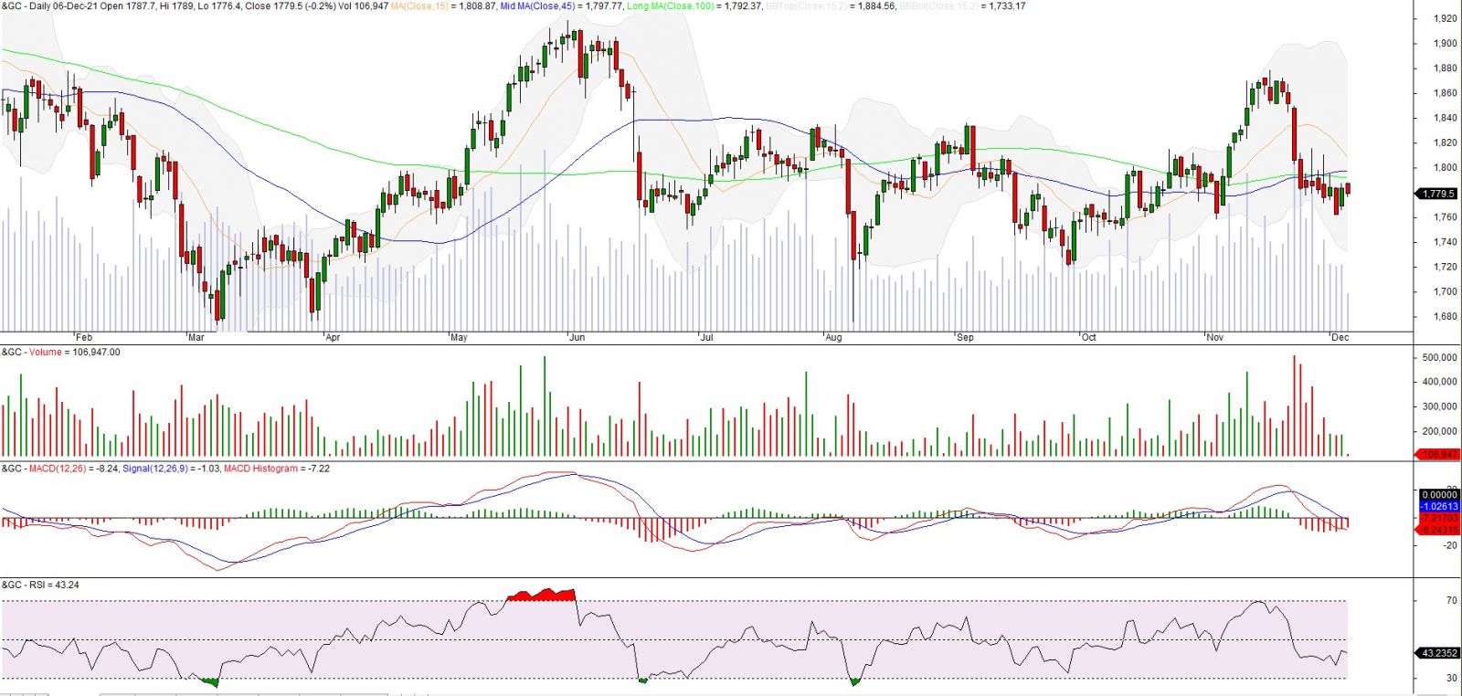
Task: Click the Jun marker on time axis
Action: point(577,337)
